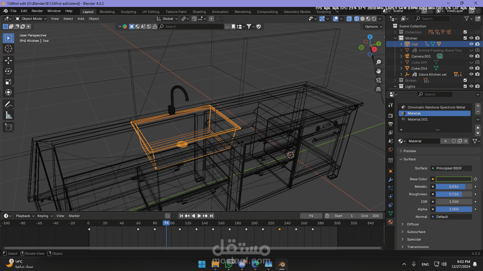The width and height of the screenshot is (483, 271).
Task: Select the Measure tool
Action: click(8, 115)
